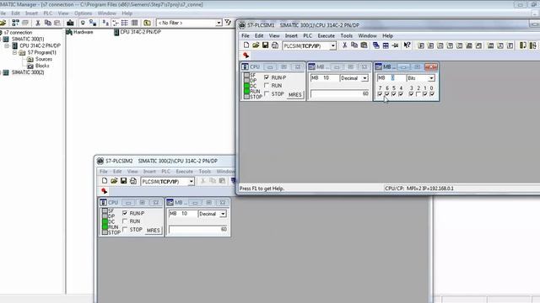
Task: Toggle RUN checkbox in S7-PLCSIM2 CPU
Action: click(125, 221)
